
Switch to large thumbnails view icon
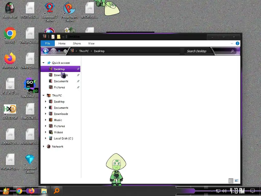pos(236,181)
